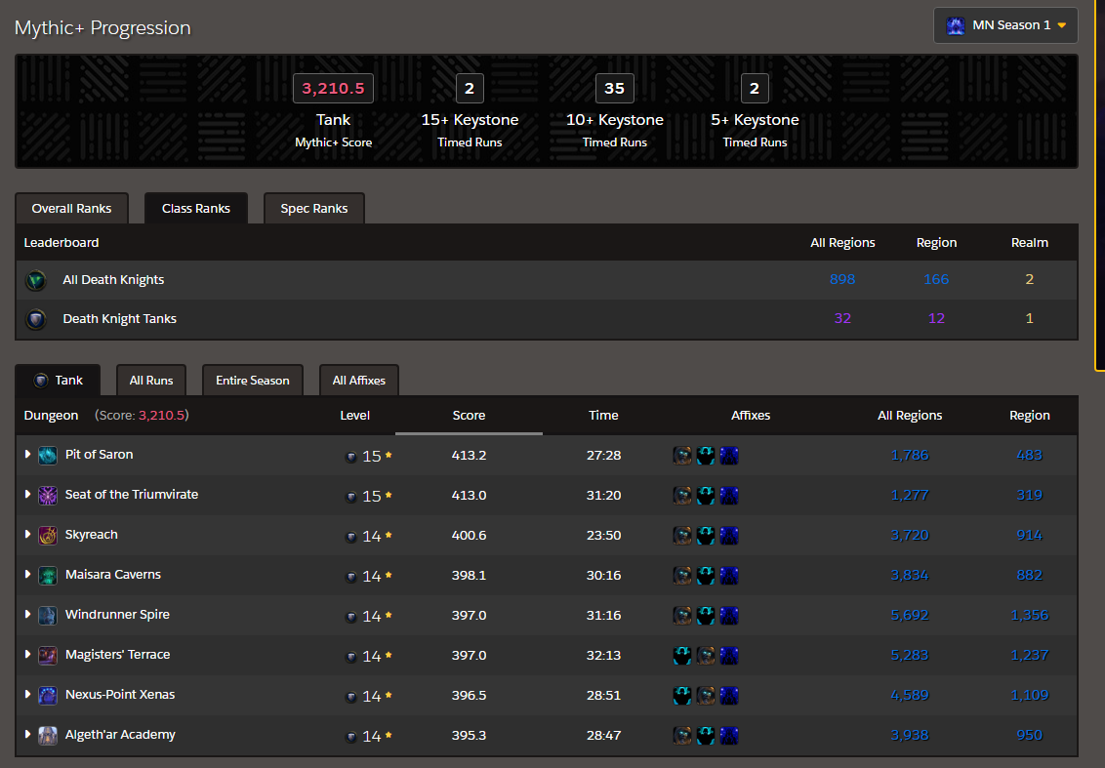This screenshot has width=1105, height=768.
Task: Expand the Maisara Caverns row
Action: 27,574
